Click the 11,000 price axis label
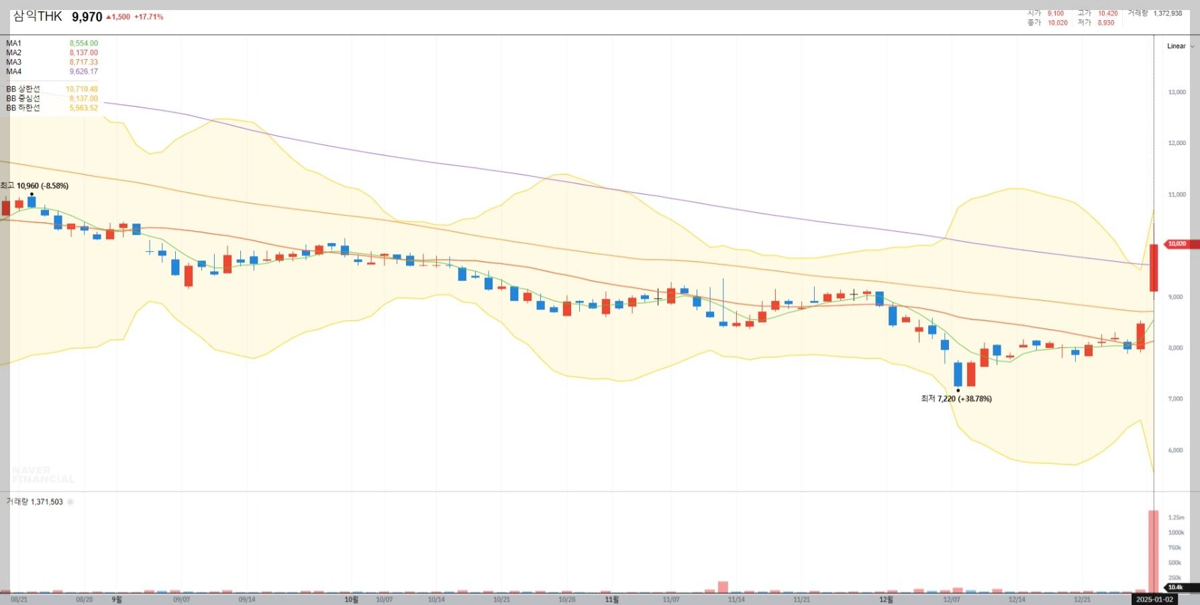 (x=1177, y=195)
